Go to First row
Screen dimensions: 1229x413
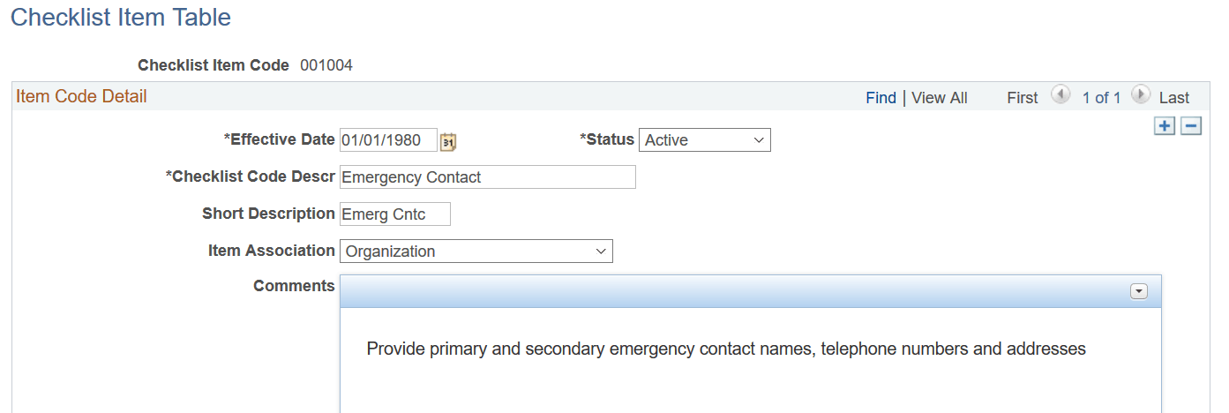[1022, 98]
